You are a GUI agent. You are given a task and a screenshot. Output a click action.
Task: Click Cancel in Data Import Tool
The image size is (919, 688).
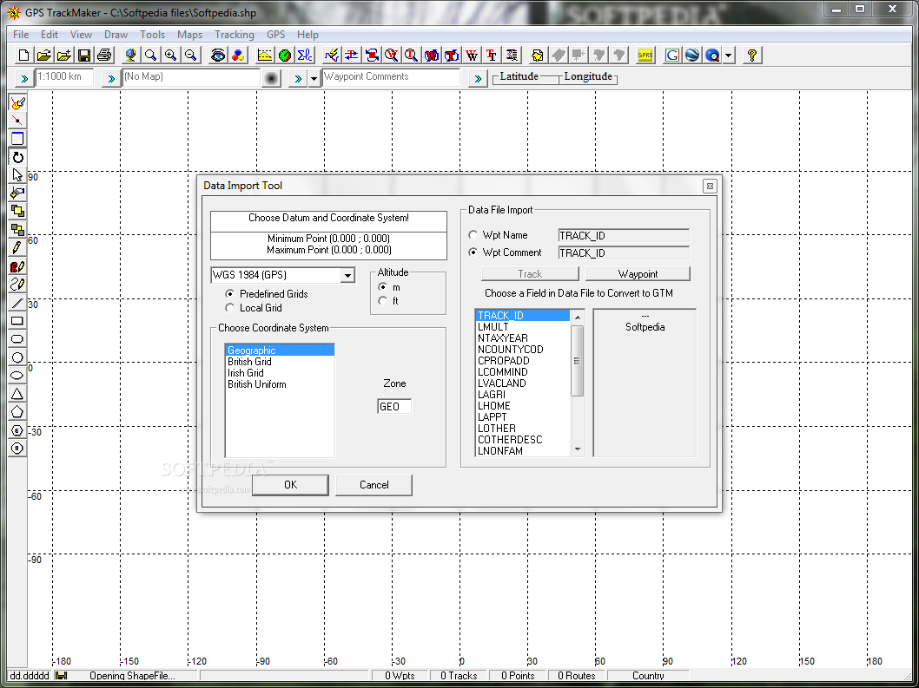click(x=374, y=485)
